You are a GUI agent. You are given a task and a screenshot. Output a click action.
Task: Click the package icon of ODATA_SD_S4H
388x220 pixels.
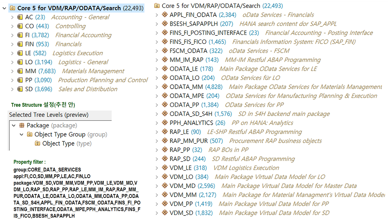pyautogui.click(x=165, y=114)
